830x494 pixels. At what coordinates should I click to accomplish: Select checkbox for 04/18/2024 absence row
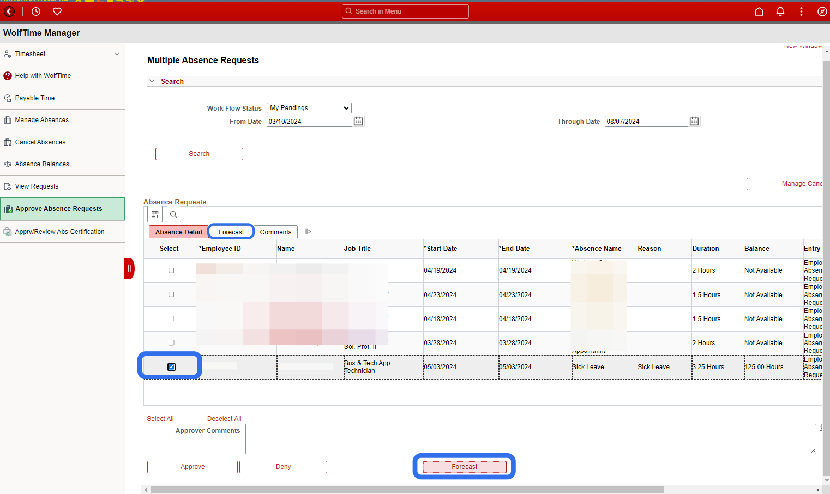click(x=171, y=318)
